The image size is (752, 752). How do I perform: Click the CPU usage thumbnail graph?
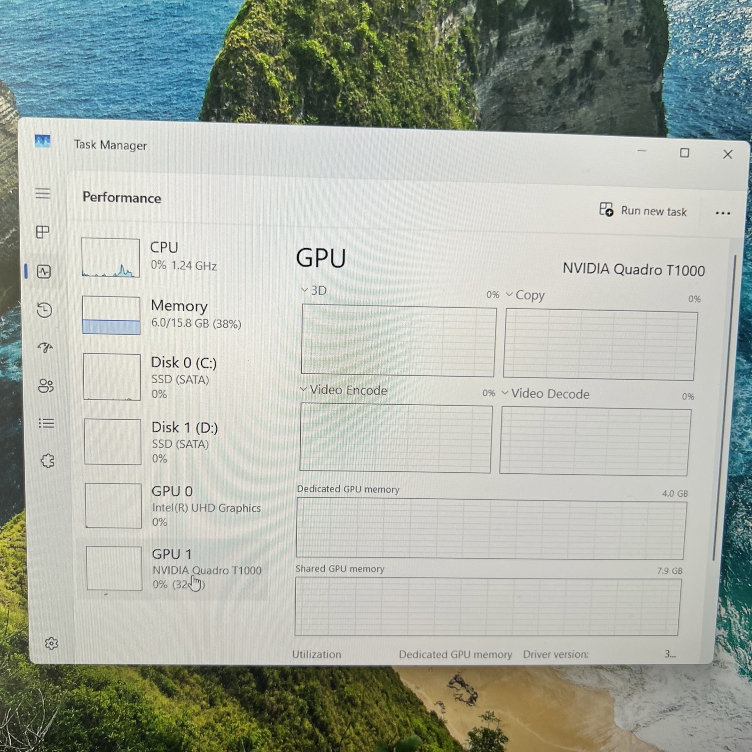pos(110,258)
